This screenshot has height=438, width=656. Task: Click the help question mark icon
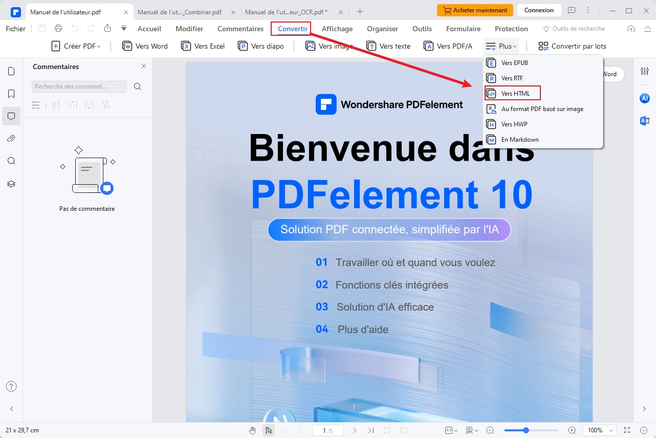point(11,386)
